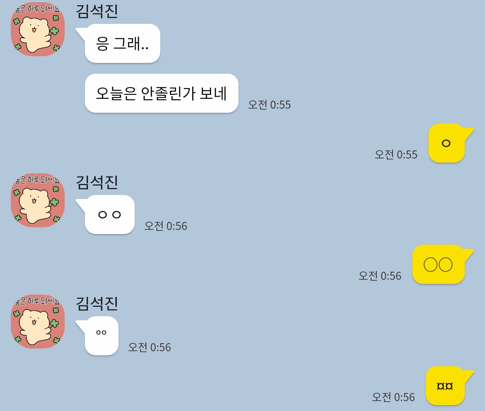Viewport: 485px width, 411px height.
Task: Click the 오전 0:55 timestamp beside '오늘은 안졸린가 보네'
Action: pyautogui.click(x=269, y=105)
